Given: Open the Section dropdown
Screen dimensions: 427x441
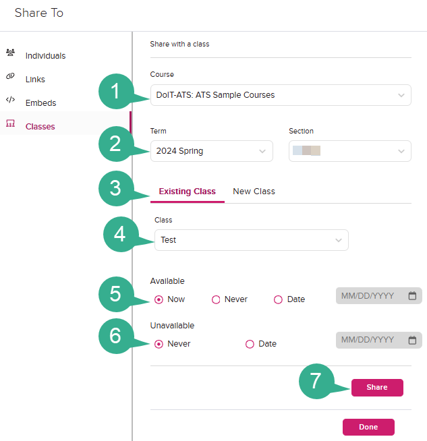Looking at the screenshot, I should pos(350,151).
